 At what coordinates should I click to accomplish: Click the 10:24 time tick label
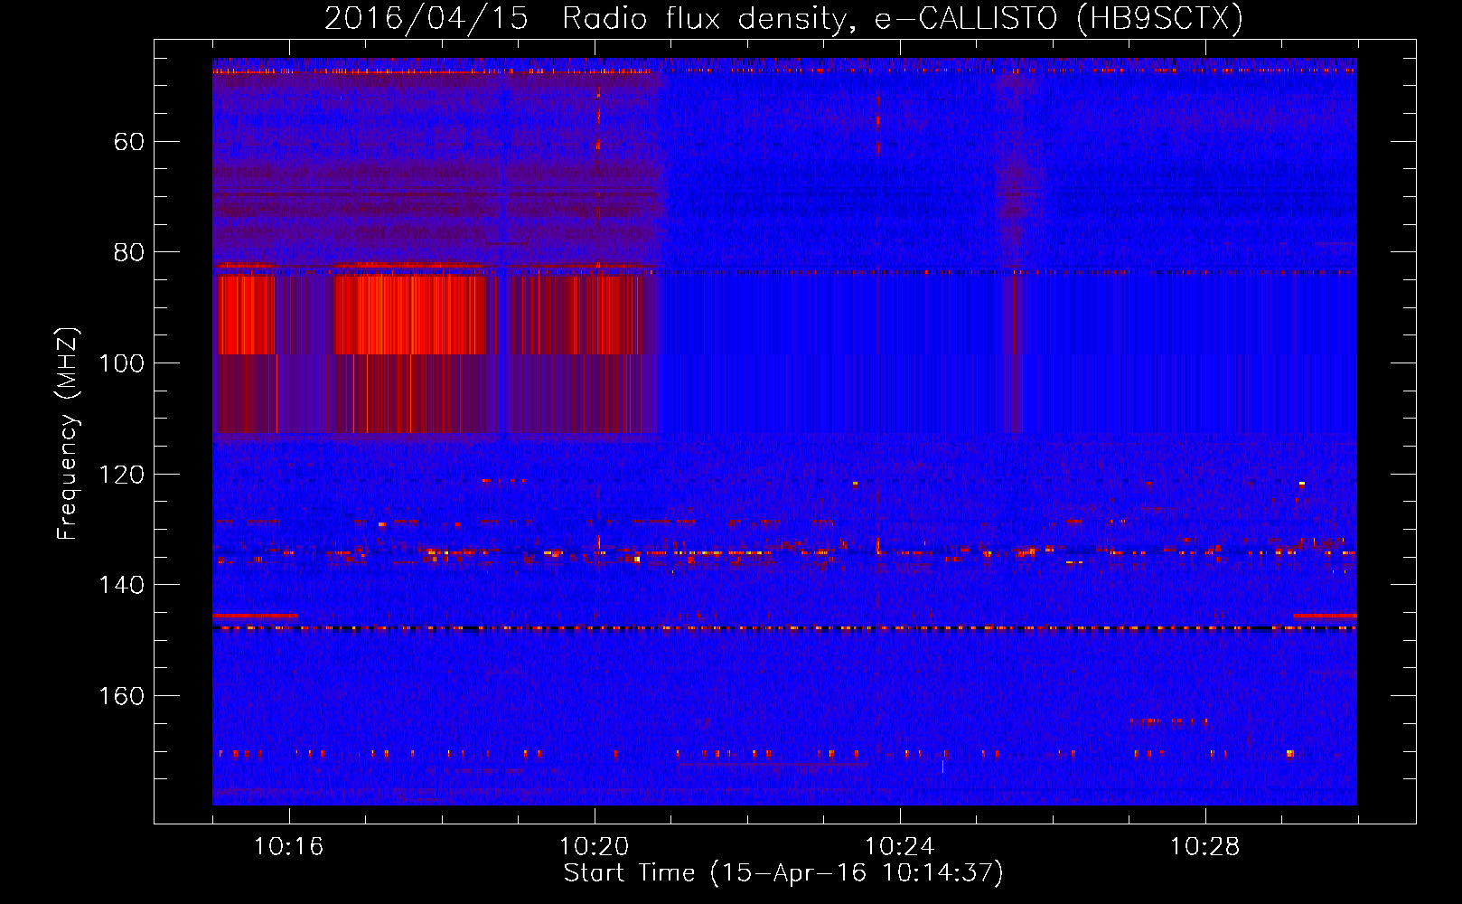click(899, 847)
